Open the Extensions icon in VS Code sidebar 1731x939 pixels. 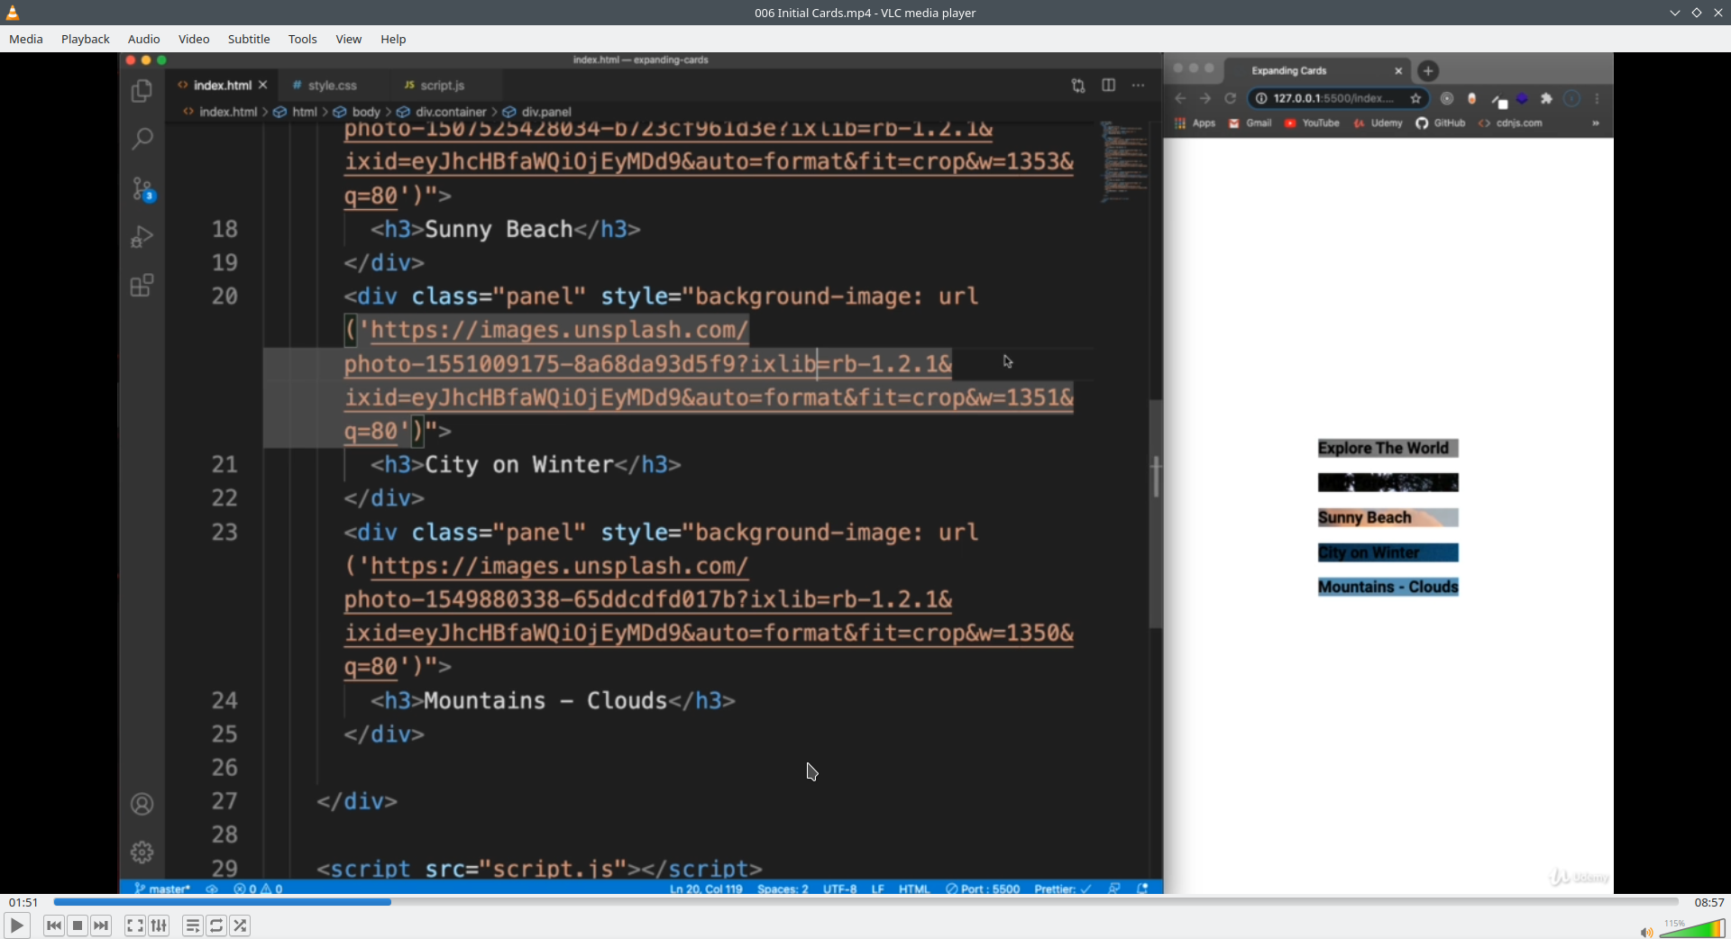point(142,286)
